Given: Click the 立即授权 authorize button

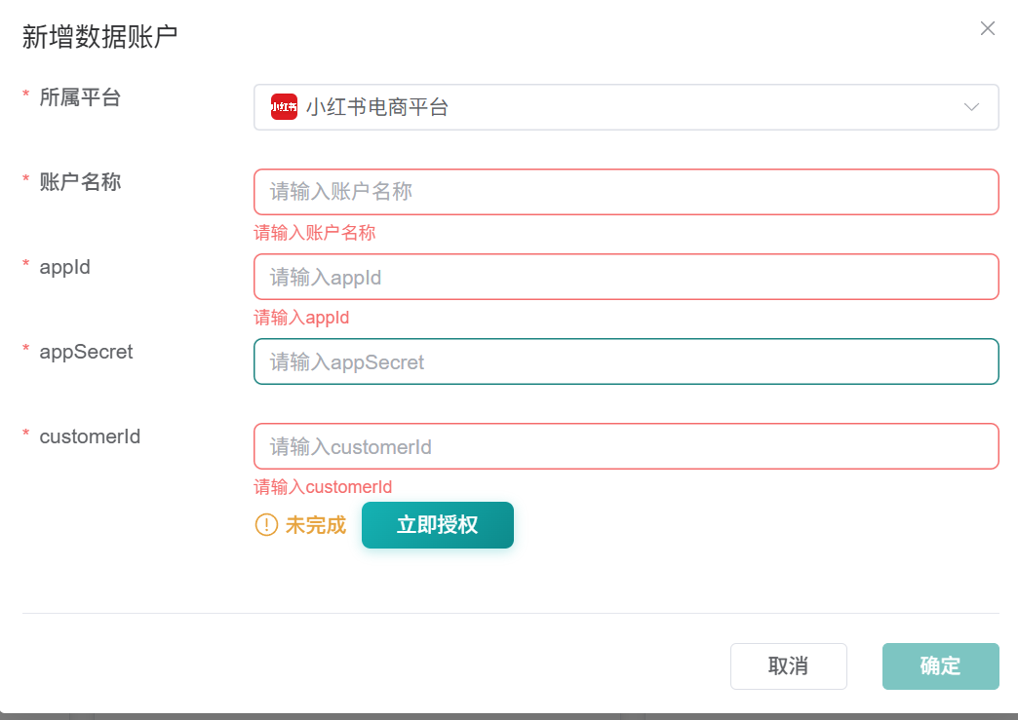Looking at the screenshot, I should (x=438, y=525).
